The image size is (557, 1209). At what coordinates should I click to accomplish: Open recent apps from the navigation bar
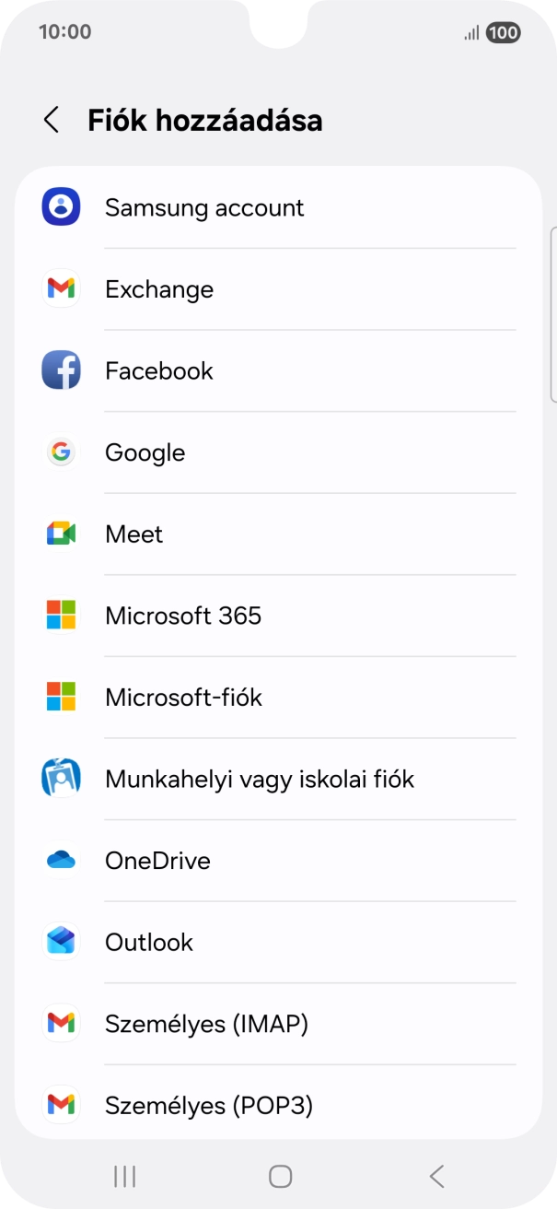click(122, 1176)
